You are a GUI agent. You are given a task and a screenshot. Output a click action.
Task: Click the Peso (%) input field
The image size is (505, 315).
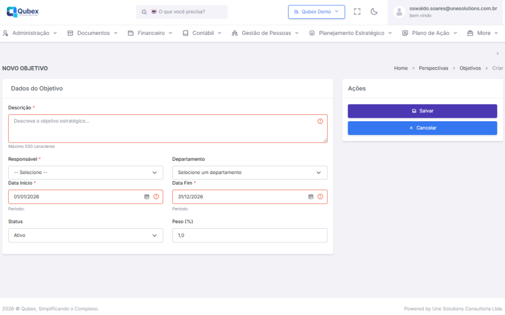click(249, 236)
